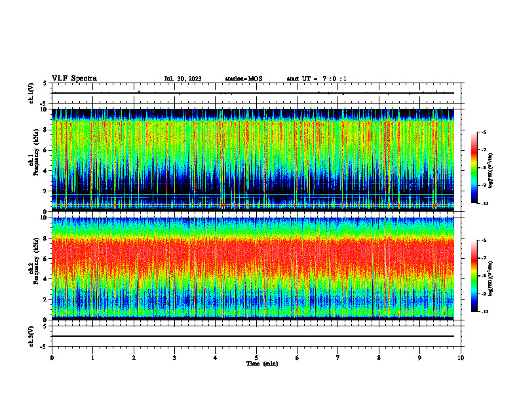Click the '8' kHz tick on ch.1 frequency axis
This screenshot has width=519, height=401.
pos(45,130)
